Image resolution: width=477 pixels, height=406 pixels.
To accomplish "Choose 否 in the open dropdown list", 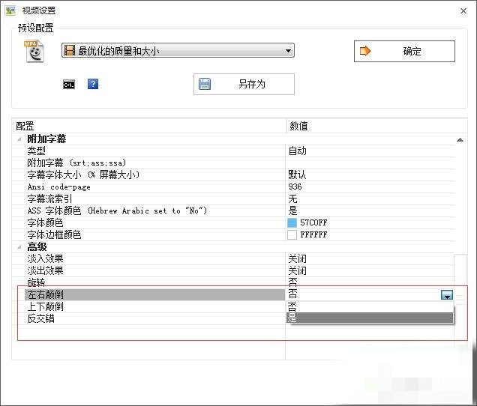I will click(370, 306).
